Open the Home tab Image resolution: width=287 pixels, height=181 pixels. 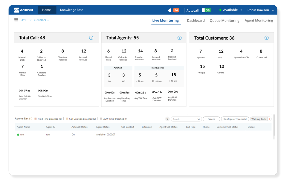[x=47, y=10]
